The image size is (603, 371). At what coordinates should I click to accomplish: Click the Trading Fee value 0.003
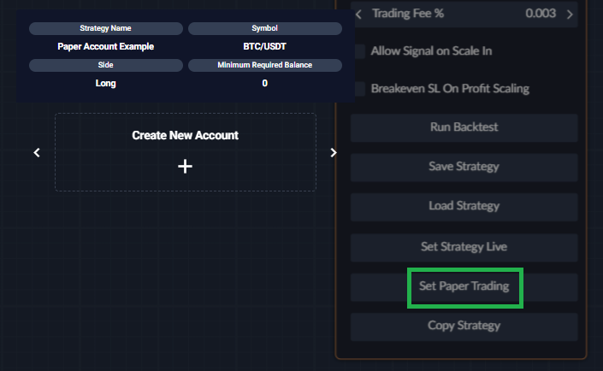coord(541,14)
